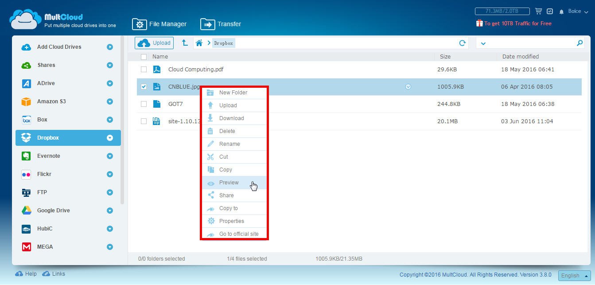The width and height of the screenshot is (595, 285).
Task: Choose Upload in context menu
Action: point(234,105)
